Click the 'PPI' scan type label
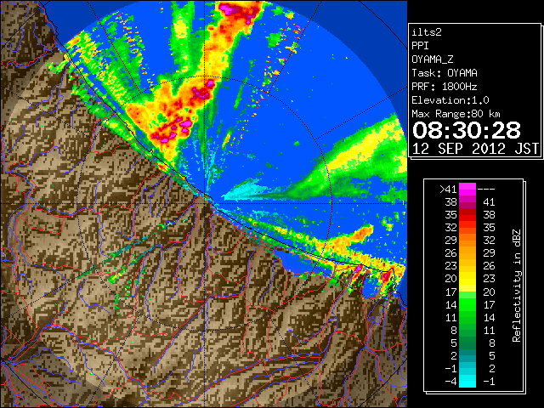The height and width of the screenshot is (408, 544). pos(420,46)
